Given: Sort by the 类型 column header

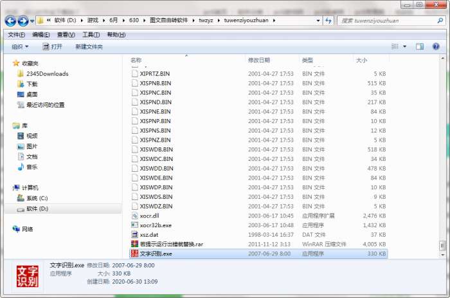Looking at the screenshot, I should [307, 60].
